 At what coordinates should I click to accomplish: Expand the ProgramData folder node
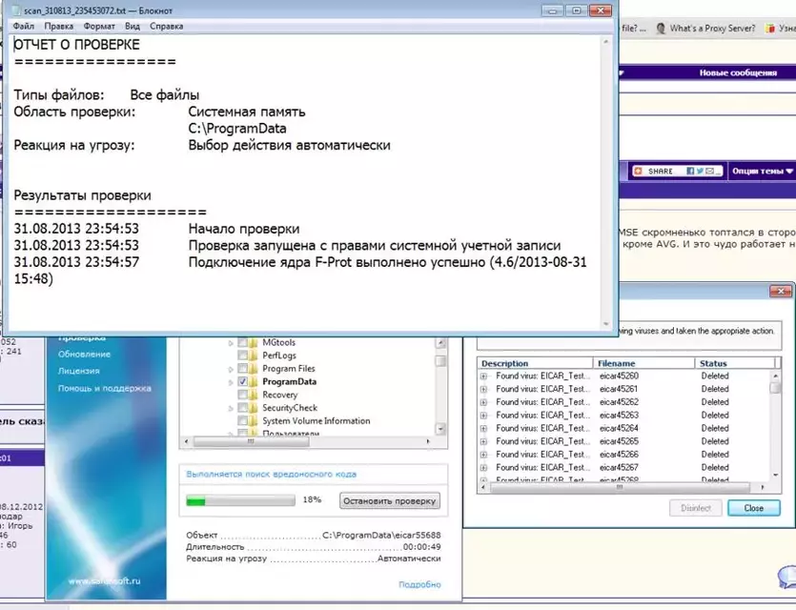(x=231, y=382)
